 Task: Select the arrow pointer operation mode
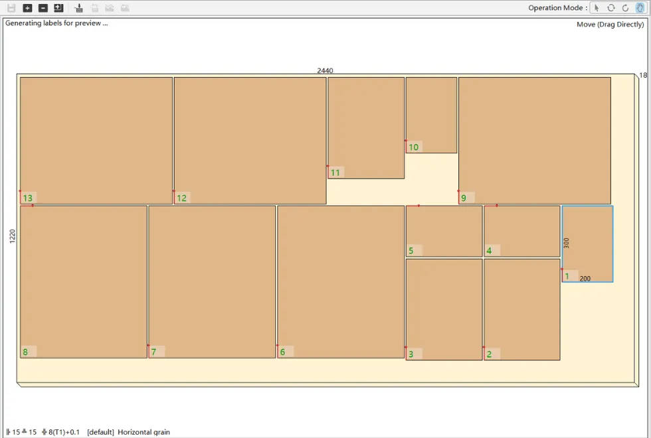pos(597,8)
